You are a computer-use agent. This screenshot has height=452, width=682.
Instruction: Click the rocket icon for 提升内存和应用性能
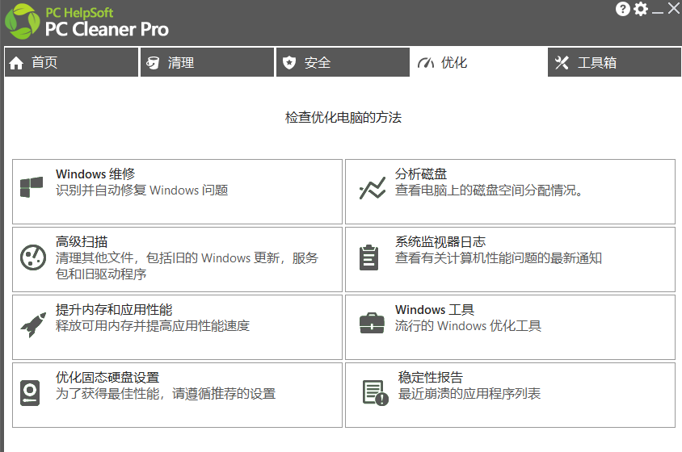[x=33, y=324]
